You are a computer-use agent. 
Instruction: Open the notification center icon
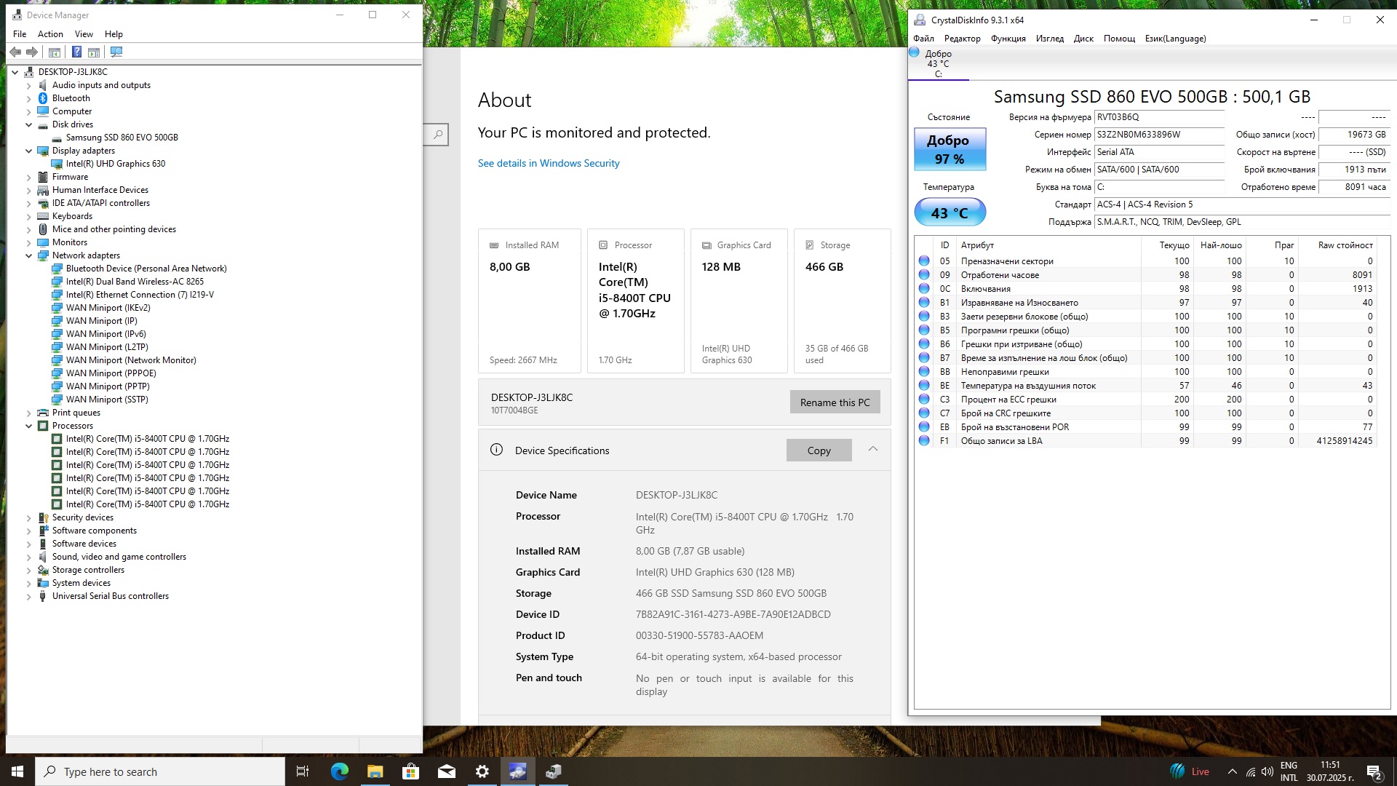[x=1374, y=771]
